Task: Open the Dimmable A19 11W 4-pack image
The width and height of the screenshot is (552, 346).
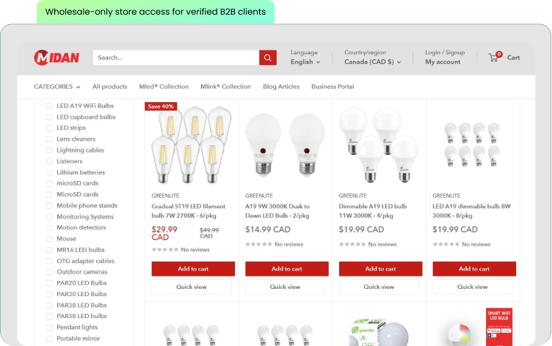Action: pyautogui.click(x=379, y=145)
